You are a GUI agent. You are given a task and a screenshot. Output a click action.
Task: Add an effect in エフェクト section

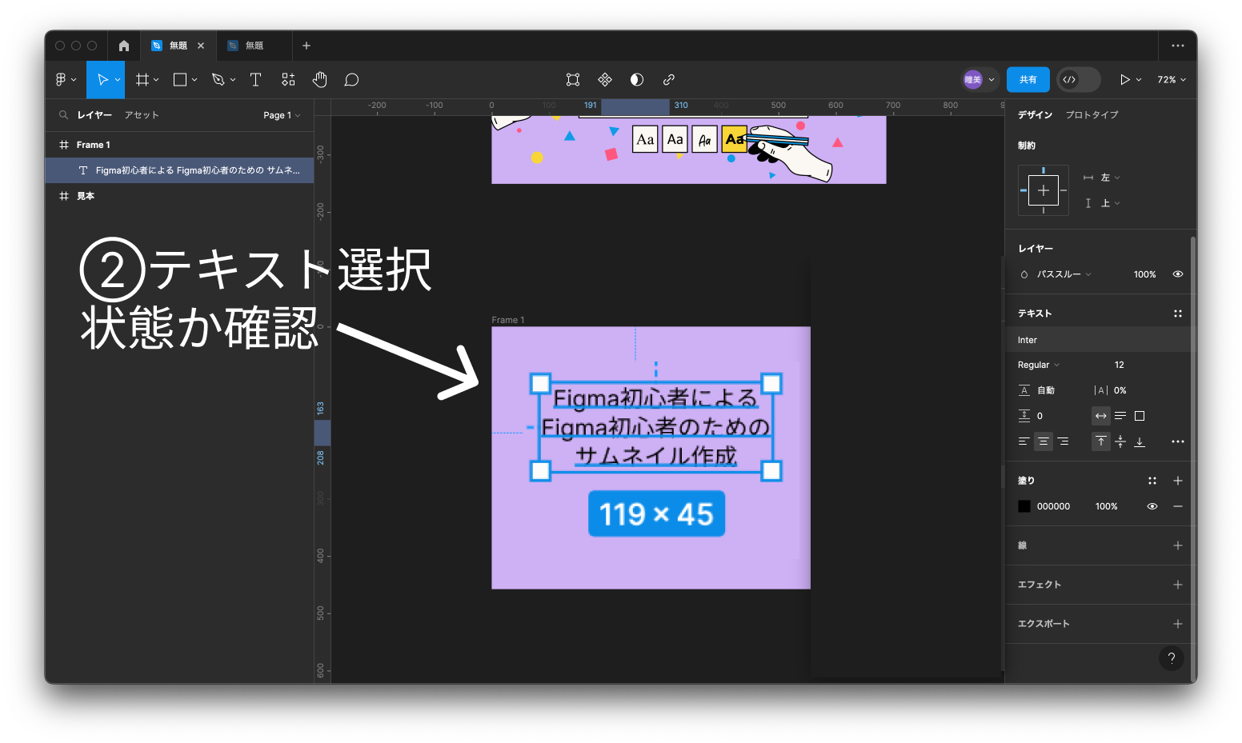click(1178, 585)
